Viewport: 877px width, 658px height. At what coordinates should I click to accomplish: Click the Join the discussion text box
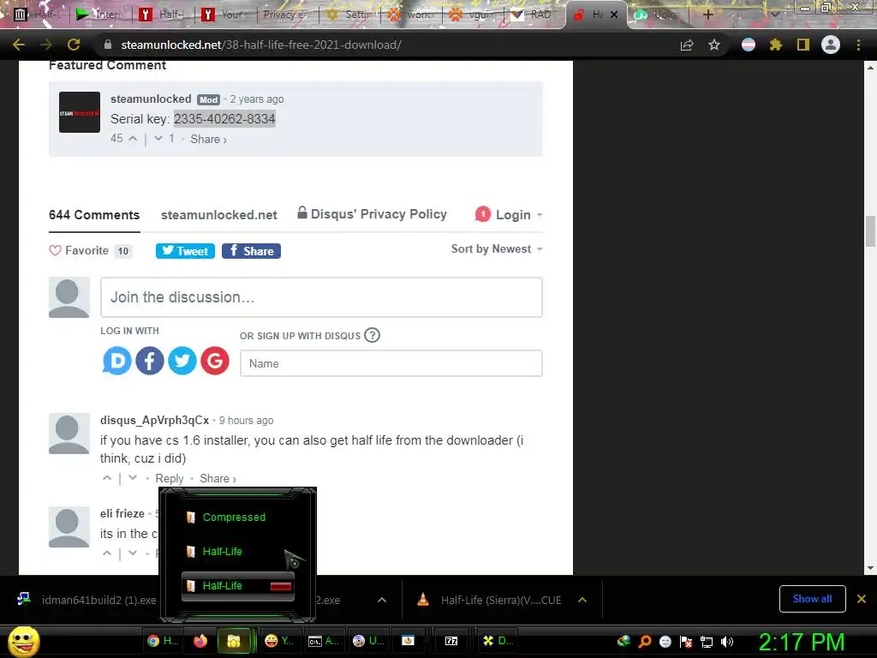click(x=321, y=297)
